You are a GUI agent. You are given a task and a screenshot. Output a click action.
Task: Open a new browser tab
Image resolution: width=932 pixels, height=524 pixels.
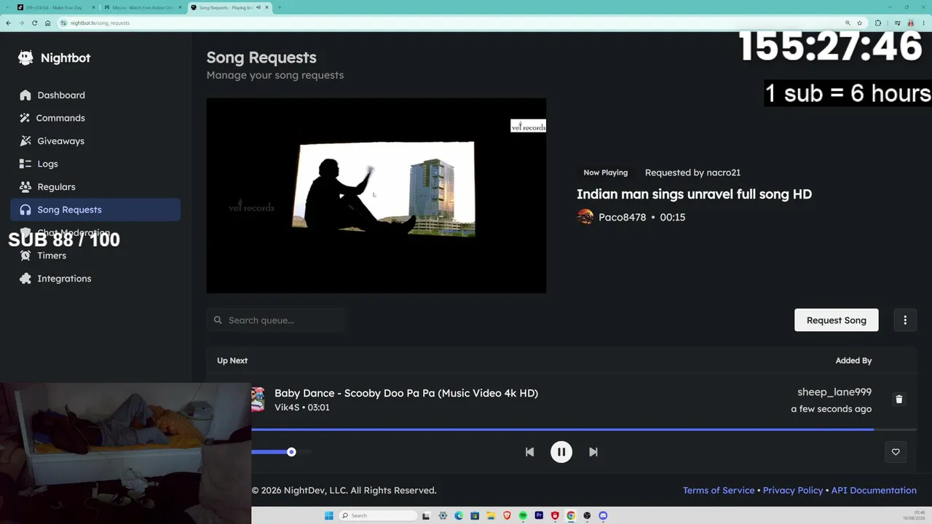280,7
